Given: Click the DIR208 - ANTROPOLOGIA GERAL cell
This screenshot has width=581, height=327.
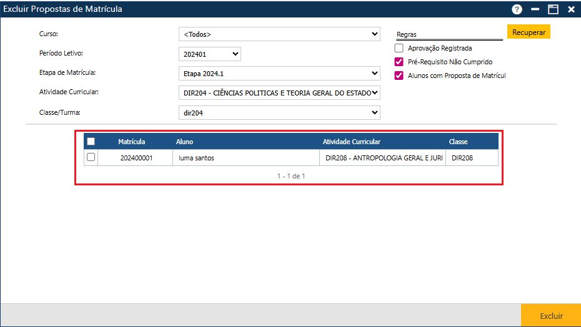Looking at the screenshot, I should 384,158.
